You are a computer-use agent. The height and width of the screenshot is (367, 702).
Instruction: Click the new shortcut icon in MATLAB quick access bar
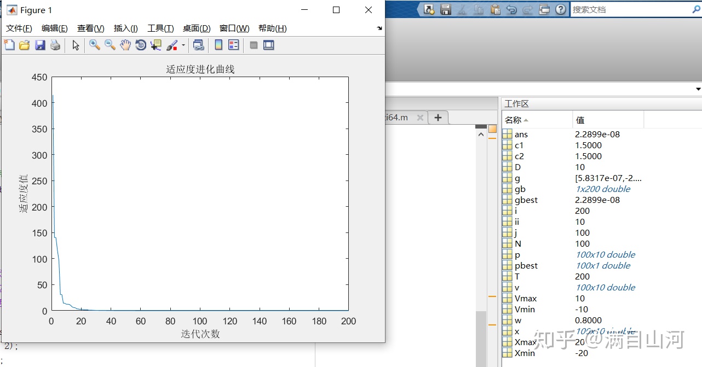pos(429,9)
